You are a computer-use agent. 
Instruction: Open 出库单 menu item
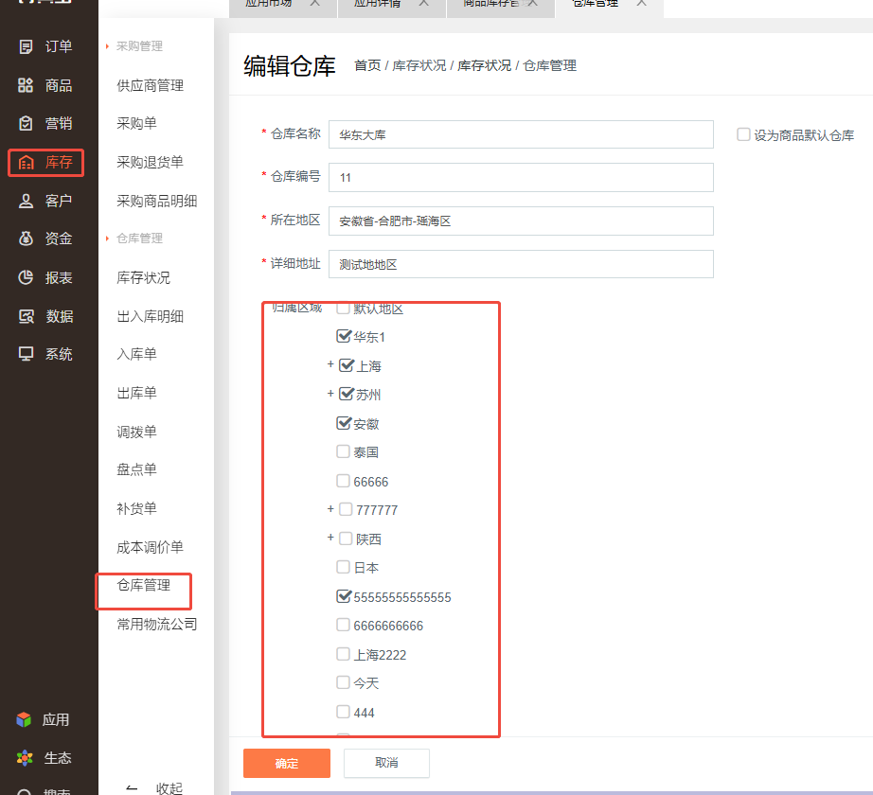(137, 393)
